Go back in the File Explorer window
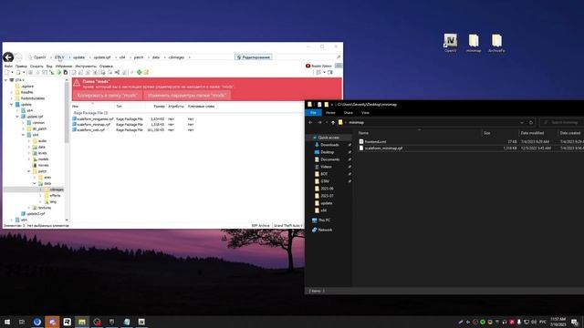Viewport: 584px width, 328px height. coord(310,122)
